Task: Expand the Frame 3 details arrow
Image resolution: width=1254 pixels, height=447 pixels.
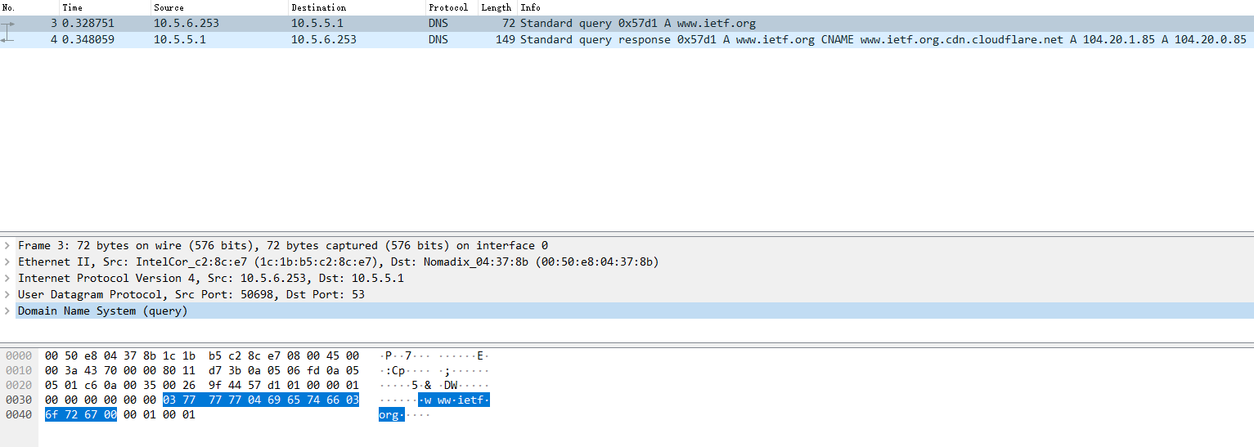Action: pyautogui.click(x=7, y=246)
